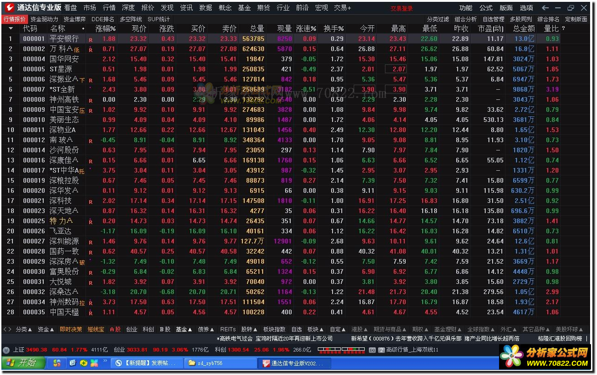Switch to the 资金驱动力 tab
Viewport: 597px width, 375px height.
45,19
